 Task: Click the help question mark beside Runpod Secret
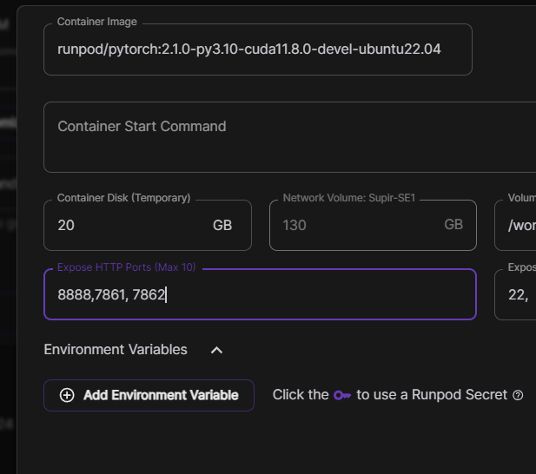point(518,395)
